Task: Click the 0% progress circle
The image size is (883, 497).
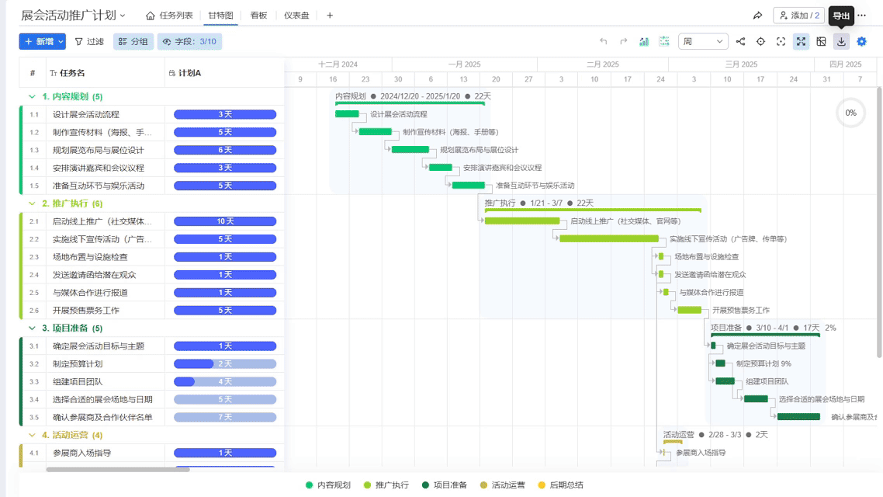Action: [850, 113]
